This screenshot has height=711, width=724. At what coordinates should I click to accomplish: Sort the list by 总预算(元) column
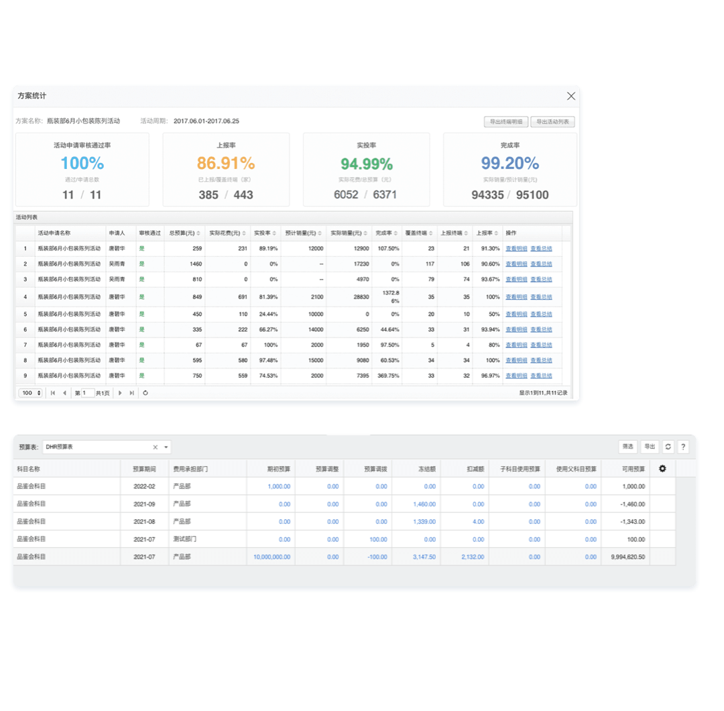(185, 233)
